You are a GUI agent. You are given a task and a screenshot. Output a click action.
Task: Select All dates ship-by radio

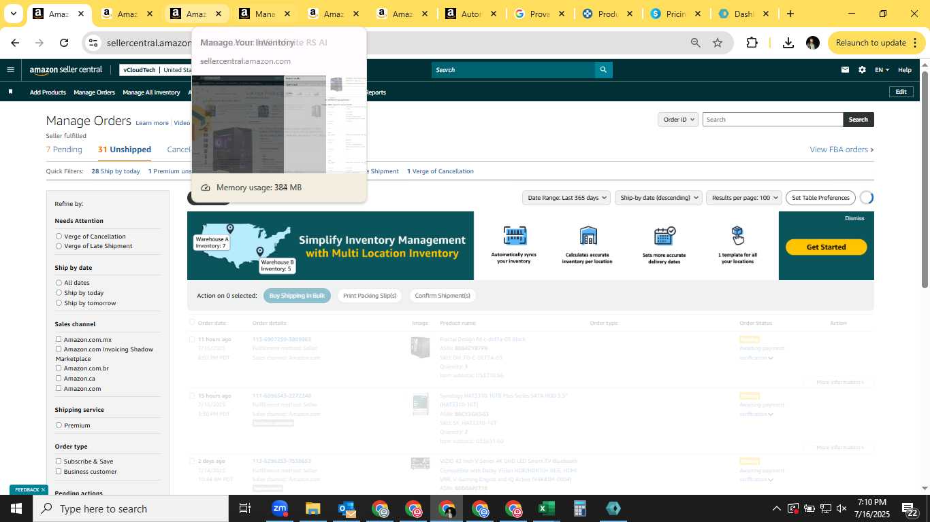(59, 283)
